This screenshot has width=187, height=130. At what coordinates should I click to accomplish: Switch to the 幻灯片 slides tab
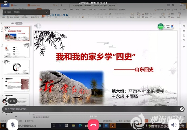[x=19, y=23]
